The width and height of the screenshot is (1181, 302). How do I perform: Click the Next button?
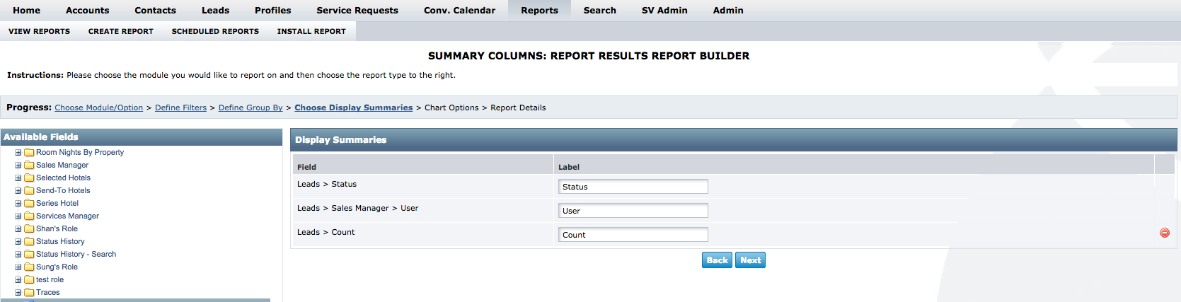750,260
